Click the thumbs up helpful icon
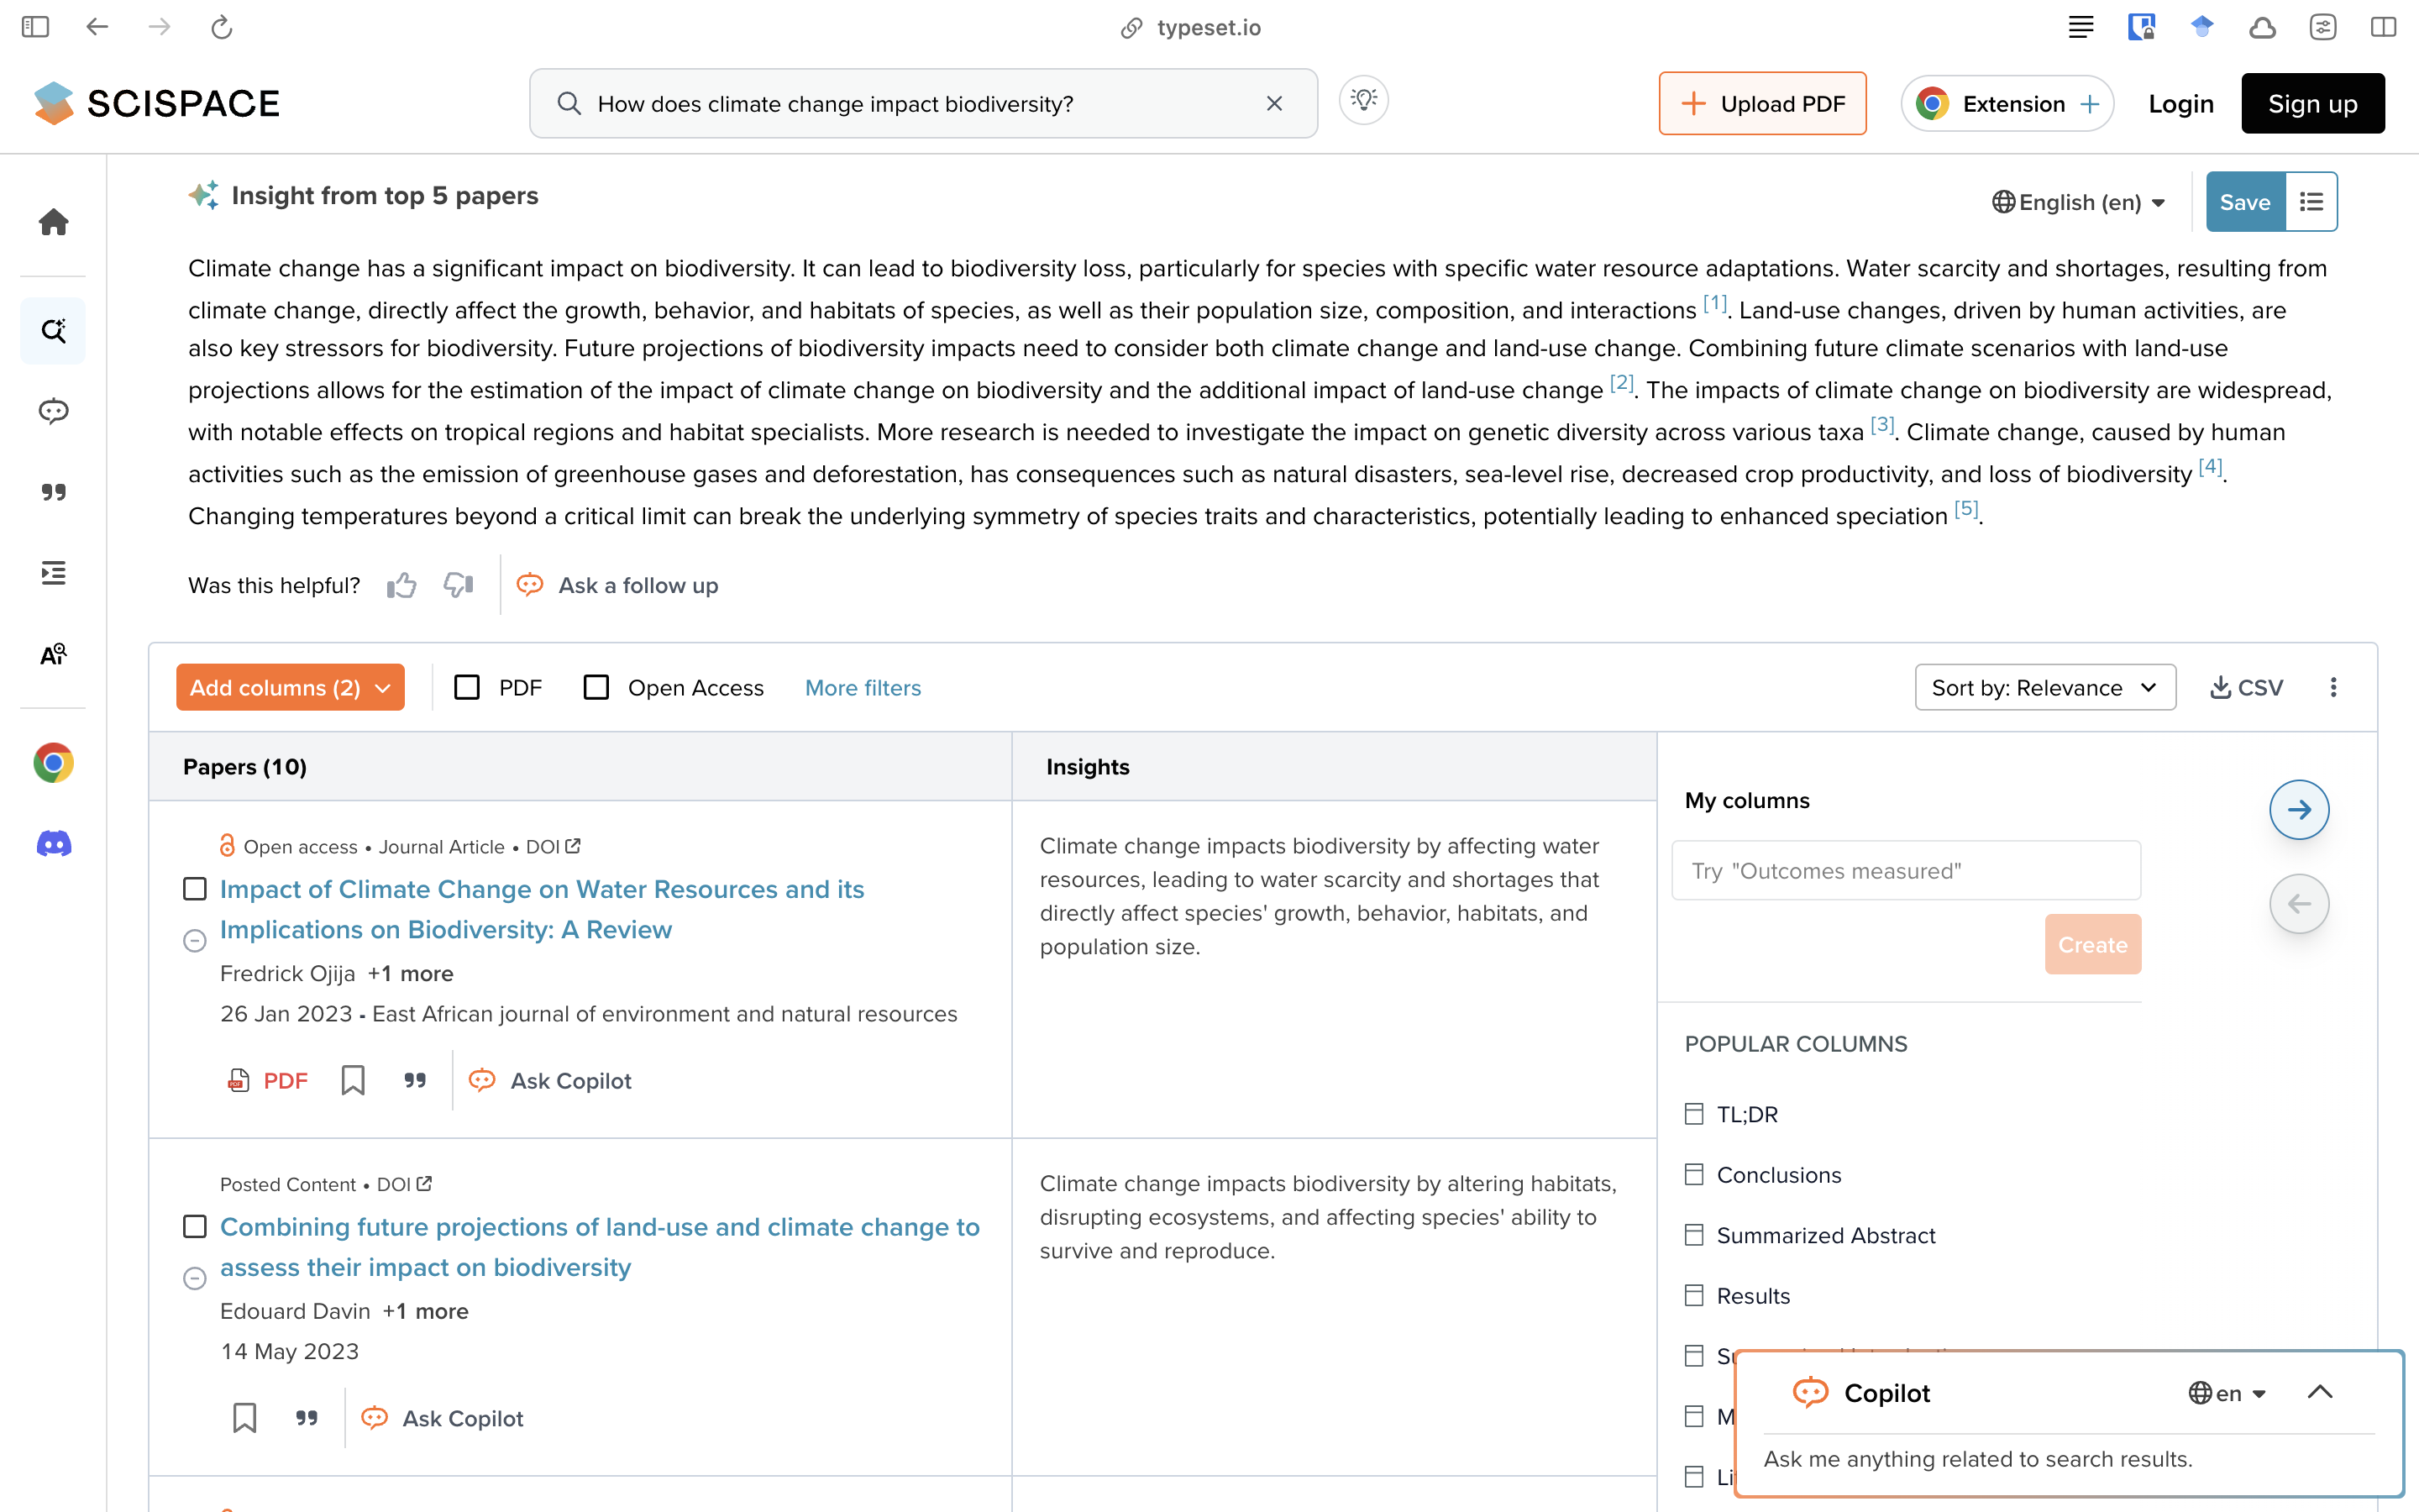Viewport: 2419px width, 1512px height. click(x=401, y=585)
